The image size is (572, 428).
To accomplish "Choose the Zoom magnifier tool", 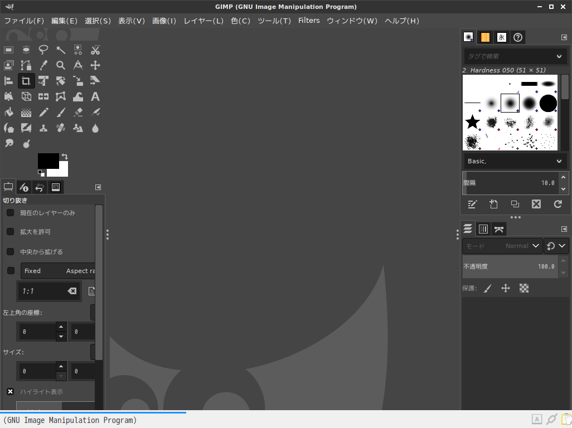I will 61,65.
